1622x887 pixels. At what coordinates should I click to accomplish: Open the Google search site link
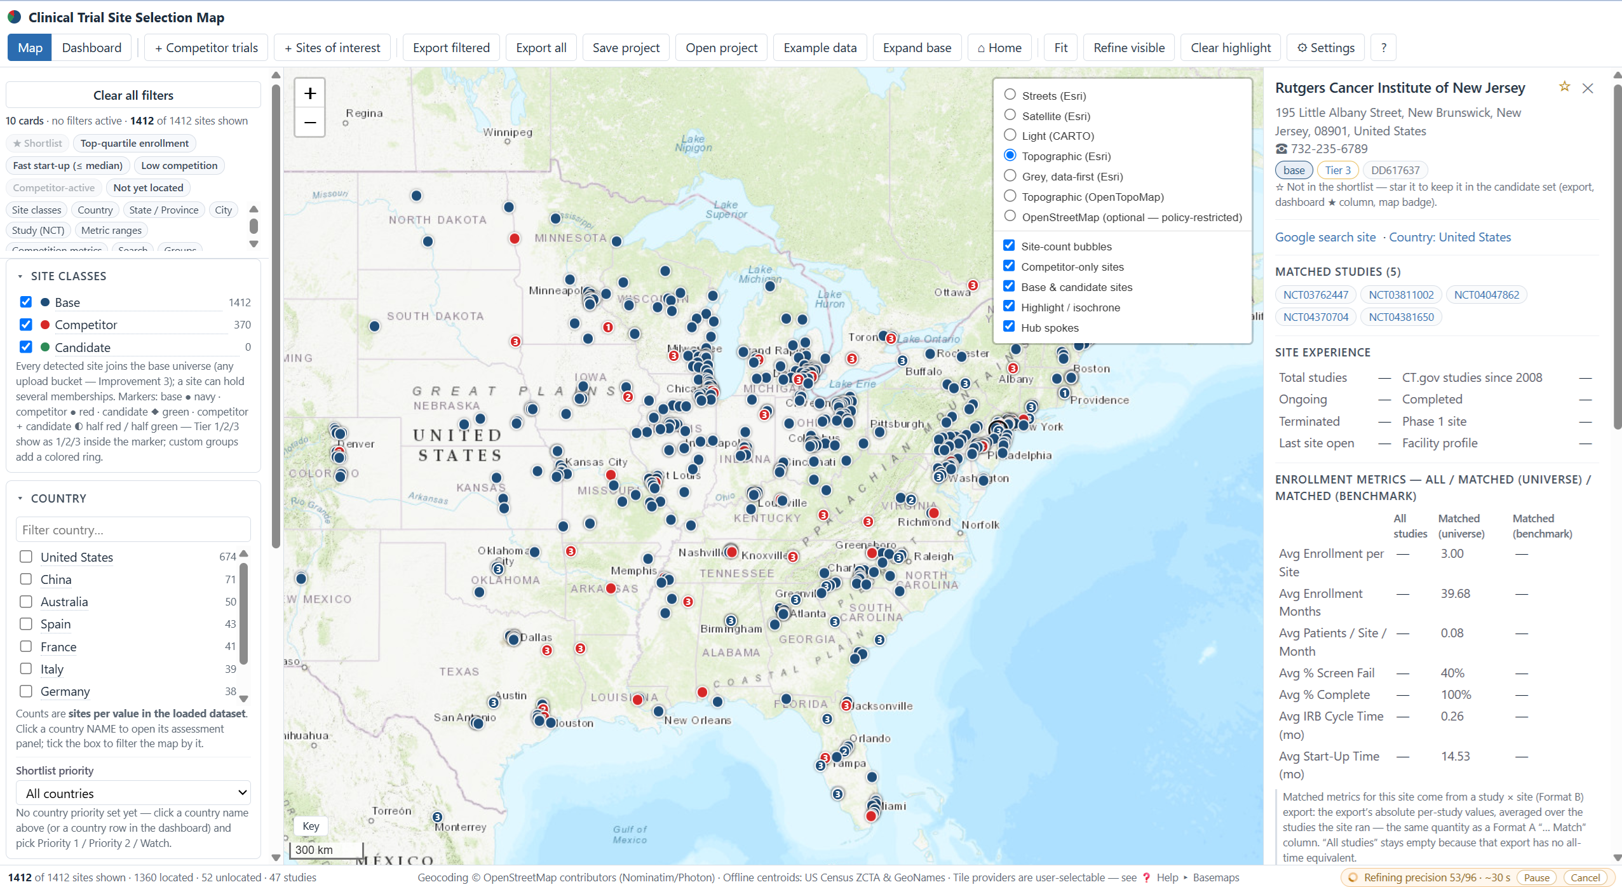(x=1325, y=237)
